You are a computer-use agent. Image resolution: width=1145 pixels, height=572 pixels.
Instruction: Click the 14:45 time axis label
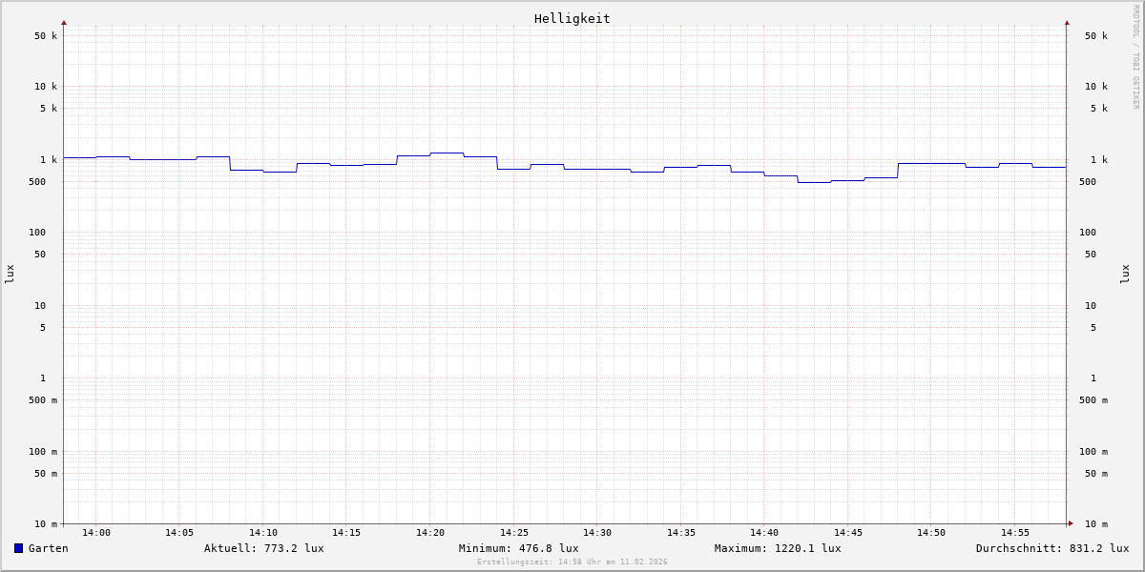(x=848, y=533)
